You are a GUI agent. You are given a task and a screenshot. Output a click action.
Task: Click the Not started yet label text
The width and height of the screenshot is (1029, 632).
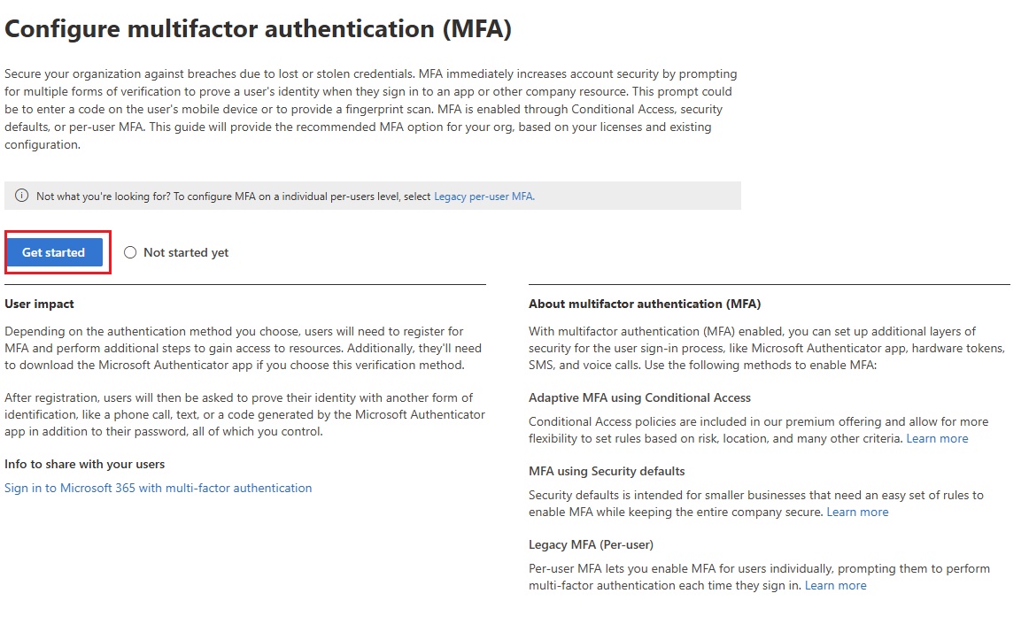[186, 253]
